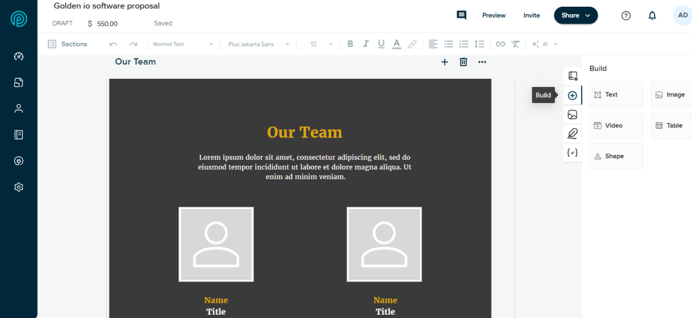Viewport: 692px width, 318px height.
Task: Open the Sections panel
Action: [x=68, y=44]
